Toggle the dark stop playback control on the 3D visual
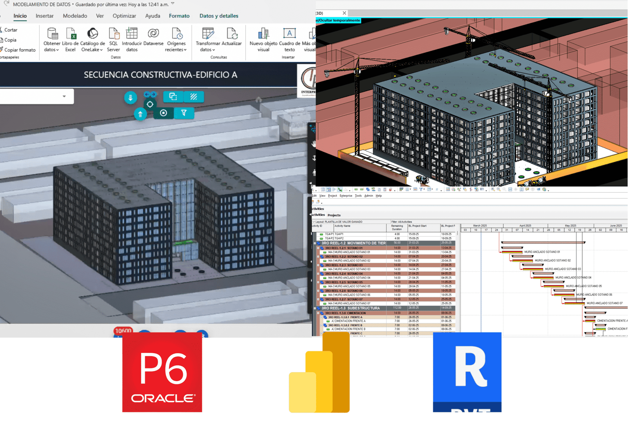 click(x=164, y=113)
